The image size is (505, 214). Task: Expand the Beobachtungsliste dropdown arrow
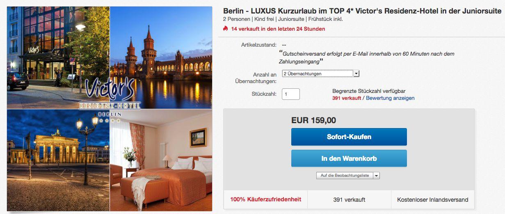click(377, 176)
